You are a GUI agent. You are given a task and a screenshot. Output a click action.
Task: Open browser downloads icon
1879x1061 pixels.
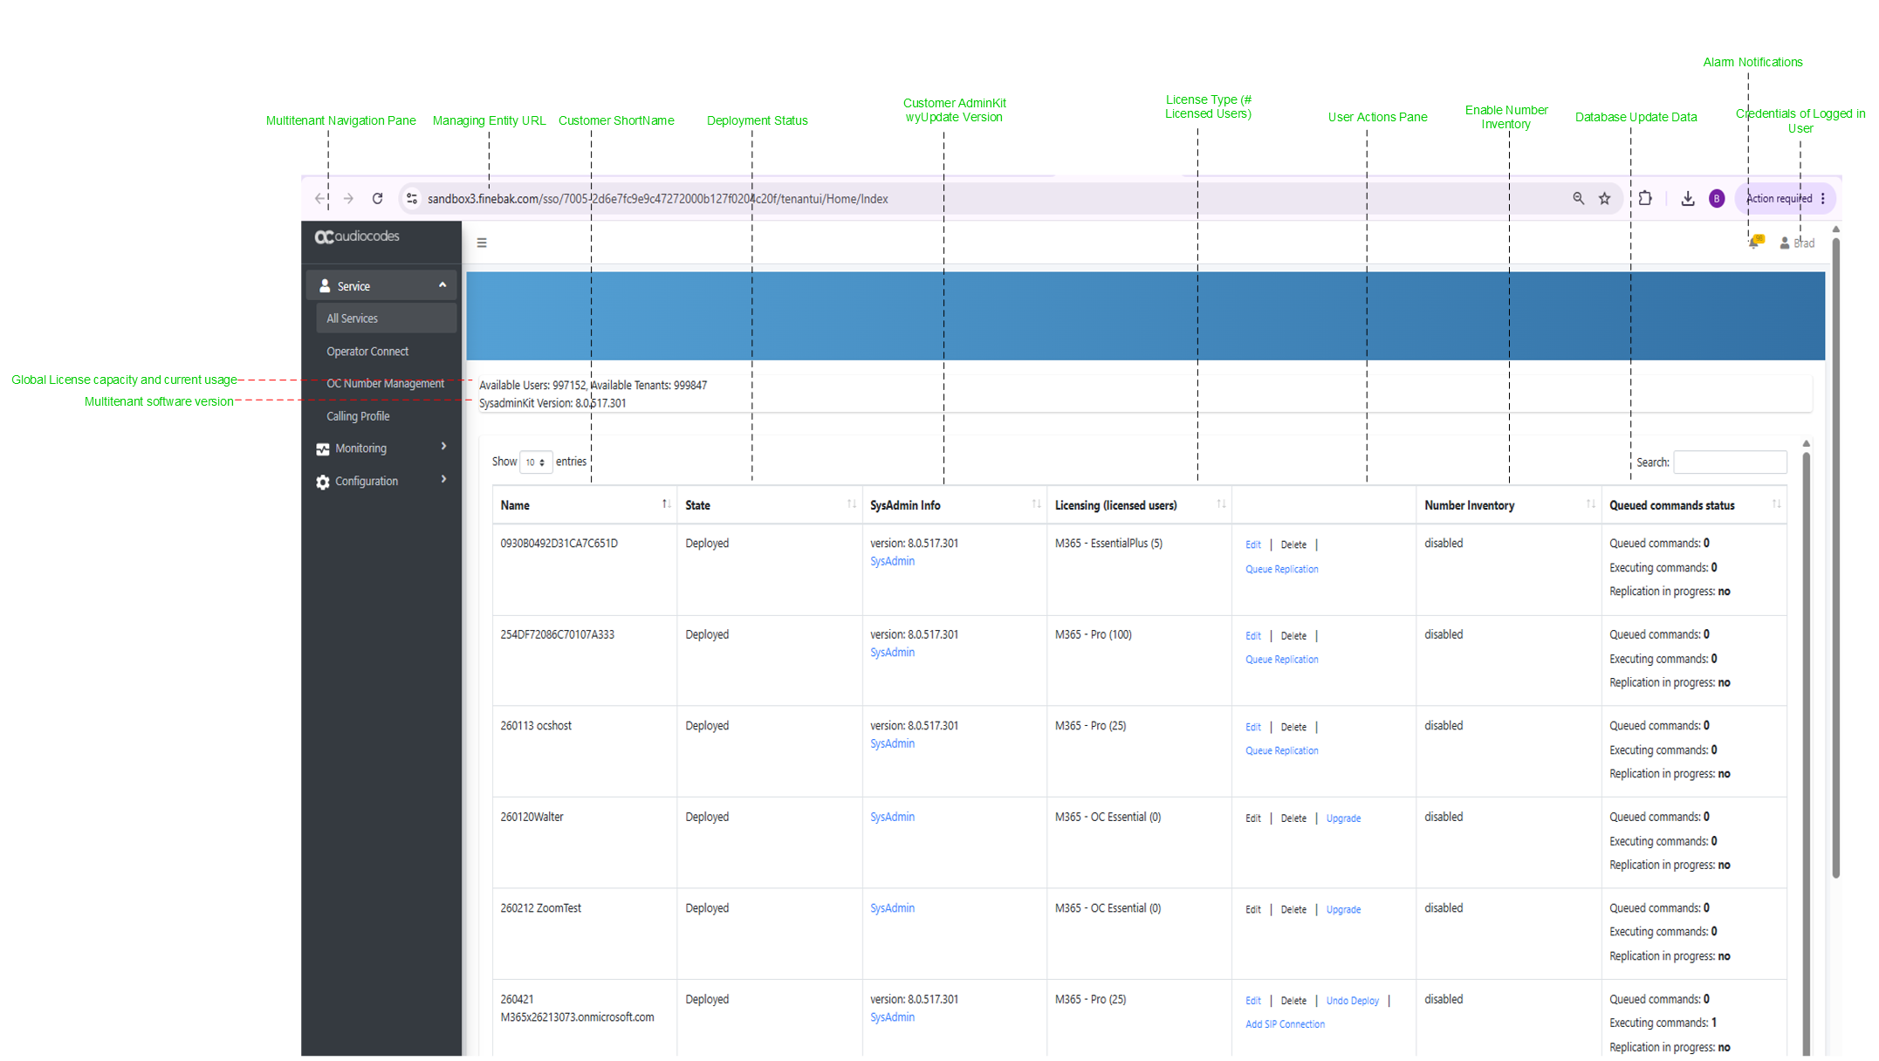1688,199
